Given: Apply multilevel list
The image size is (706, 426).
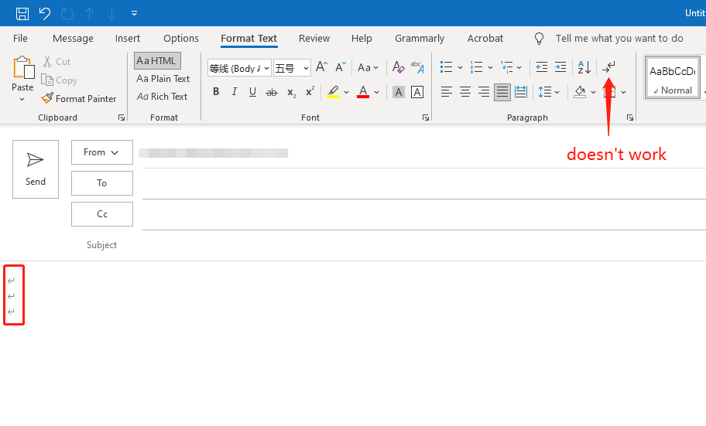Looking at the screenshot, I should click(507, 67).
